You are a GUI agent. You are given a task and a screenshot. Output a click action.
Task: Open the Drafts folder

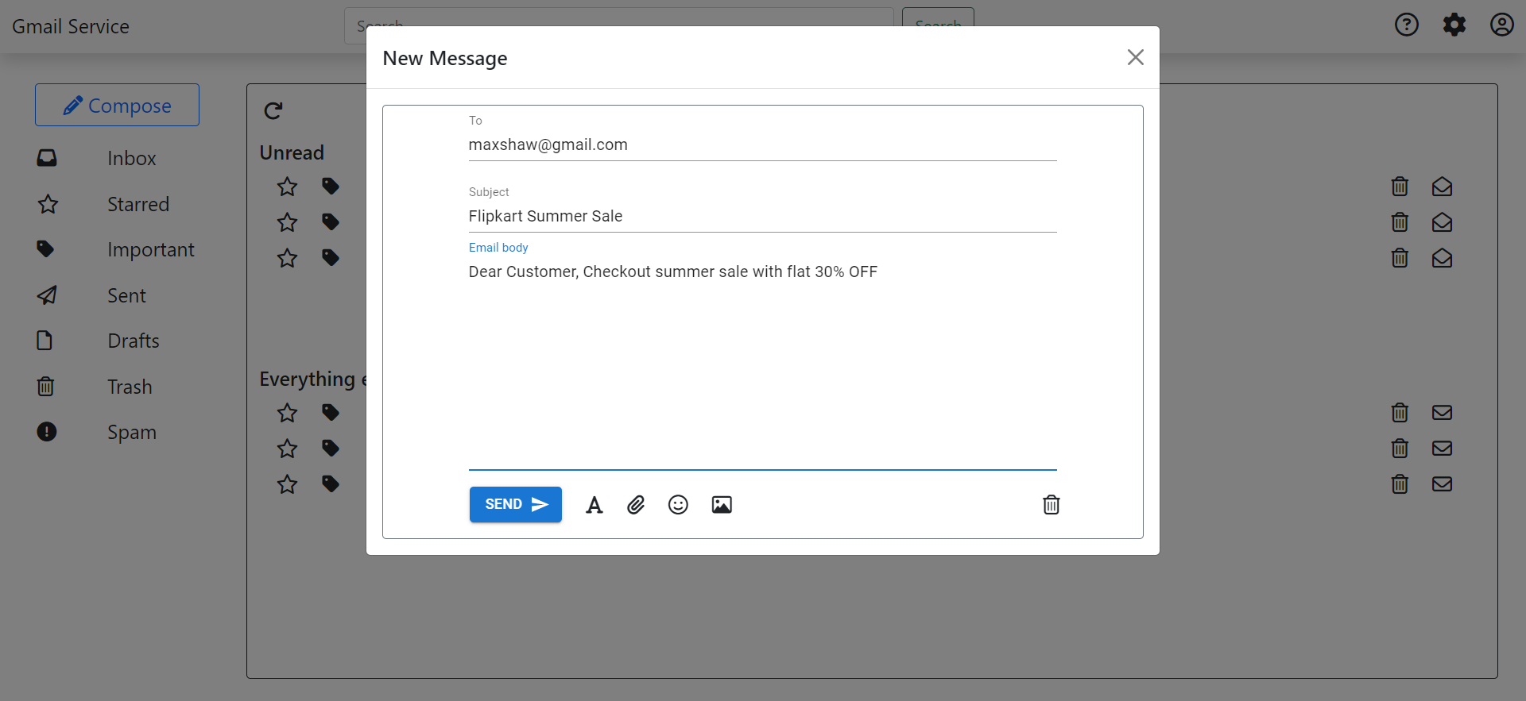[134, 341]
